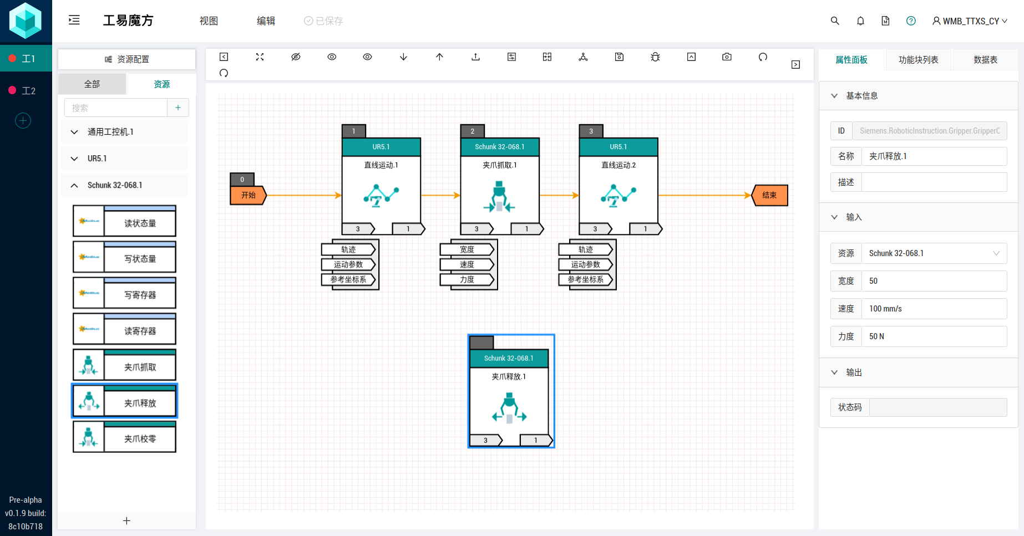Select the 夹爪释放 function block in list

[124, 400]
